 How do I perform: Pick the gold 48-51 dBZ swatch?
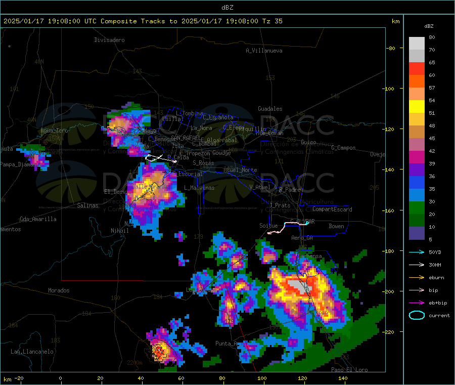tap(417, 119)
